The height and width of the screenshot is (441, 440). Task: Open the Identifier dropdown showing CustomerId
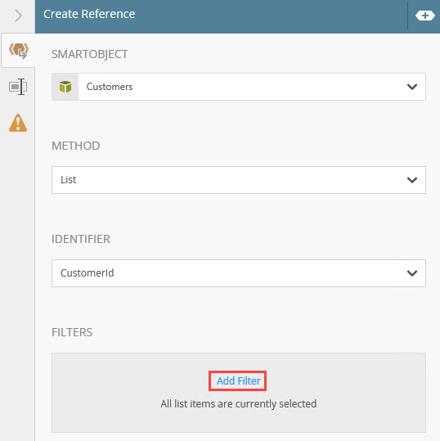pos(239,273)
